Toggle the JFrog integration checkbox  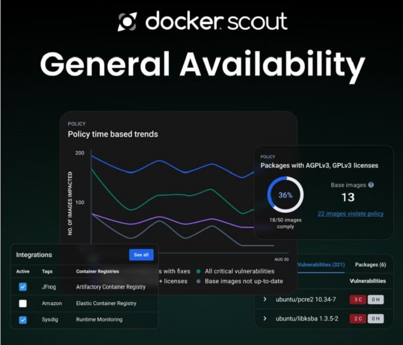[23, 287]
